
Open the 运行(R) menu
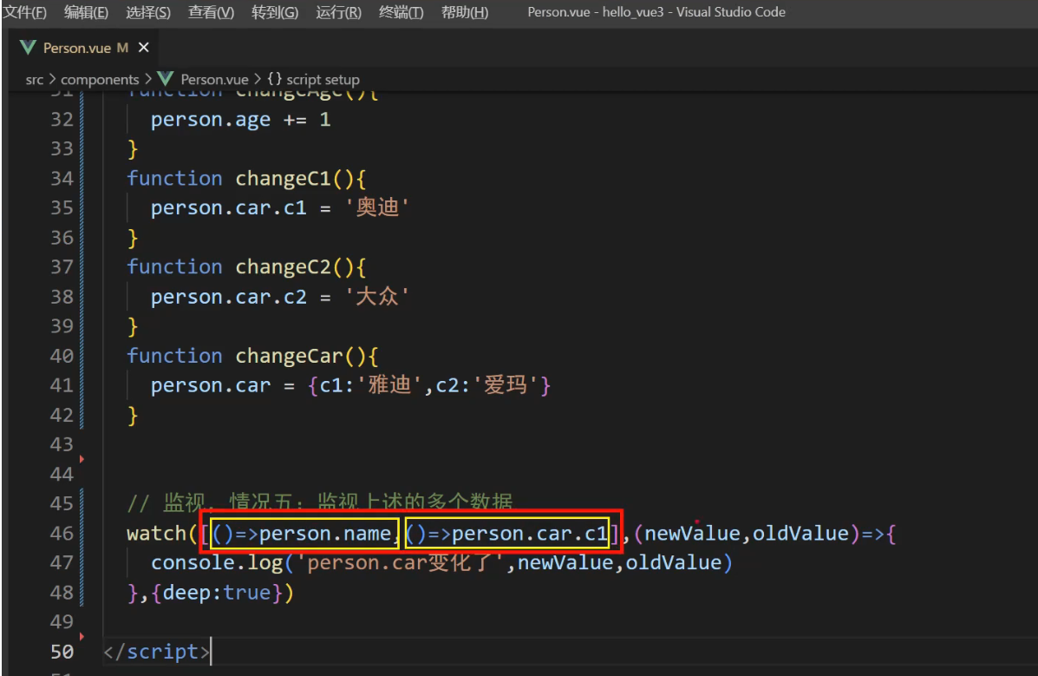pyautogui.click(x=338, y=12)
